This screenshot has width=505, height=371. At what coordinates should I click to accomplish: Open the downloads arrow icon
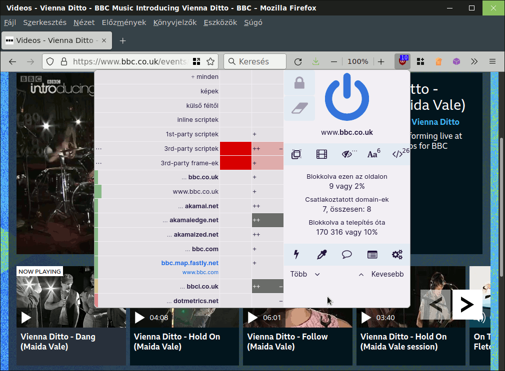pos(315,61)
